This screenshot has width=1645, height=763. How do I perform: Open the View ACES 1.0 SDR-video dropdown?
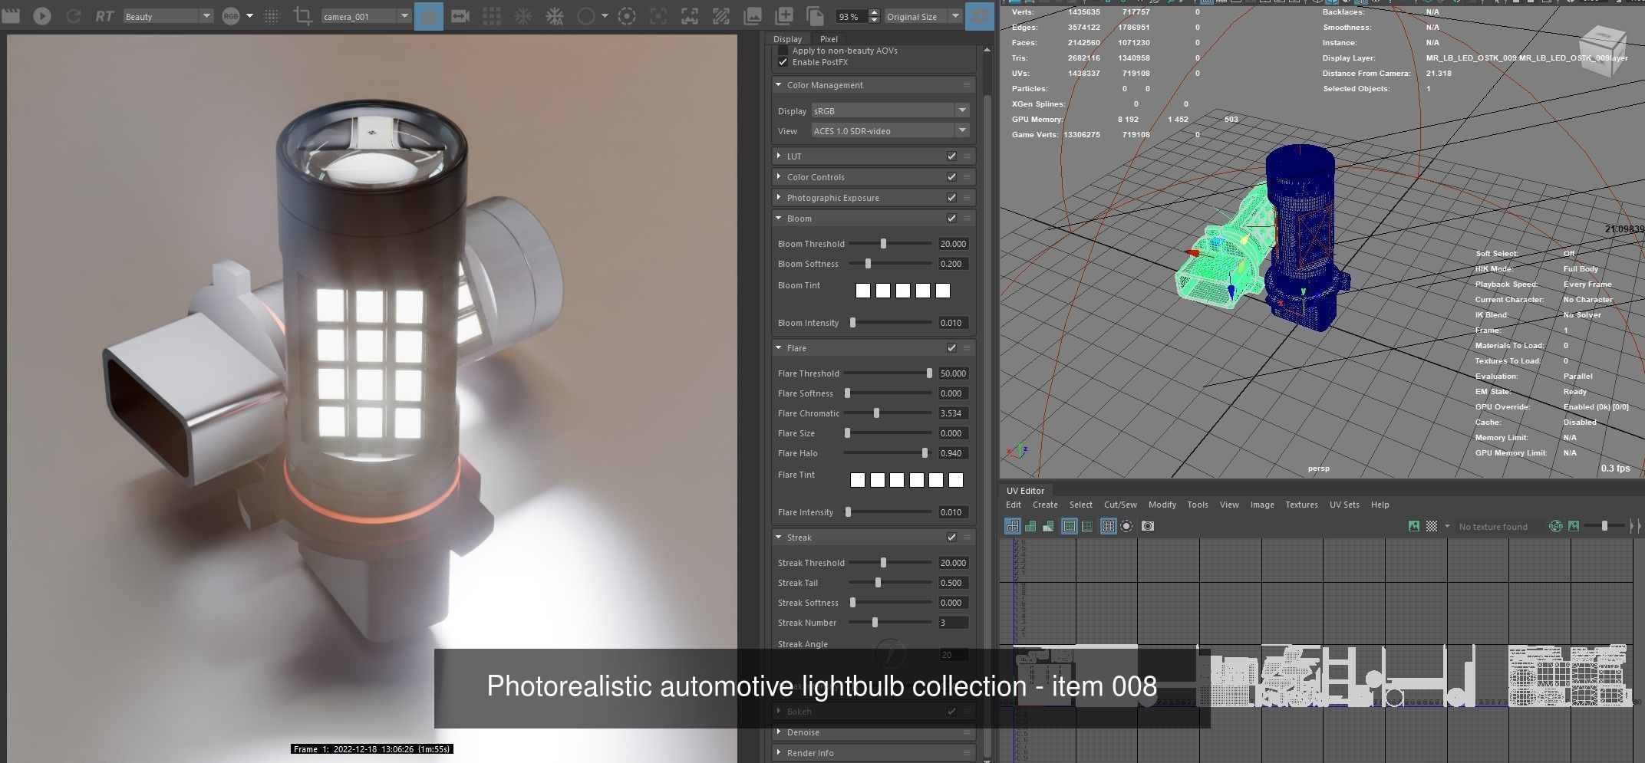pos(890,130)
